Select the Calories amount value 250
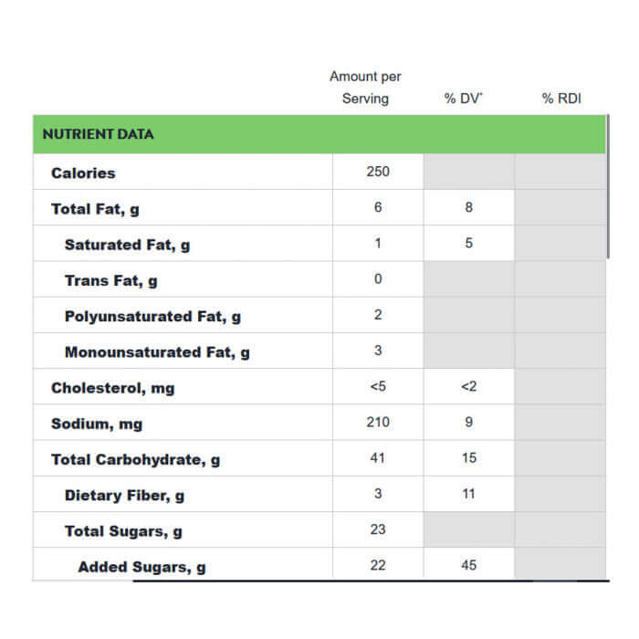Image resolution: width=639 pixels, height=639 pixels. 378,172
